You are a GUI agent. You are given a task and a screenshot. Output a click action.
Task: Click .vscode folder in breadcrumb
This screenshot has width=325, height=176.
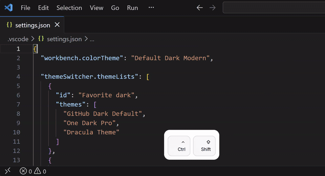coord(18,39)
